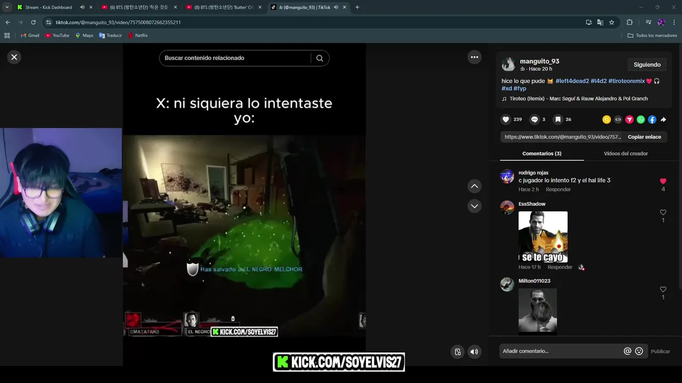This screenshot has width=682, height=383.
Task: Click the #tiroteoremix hashtag
Action: (627, 81)
